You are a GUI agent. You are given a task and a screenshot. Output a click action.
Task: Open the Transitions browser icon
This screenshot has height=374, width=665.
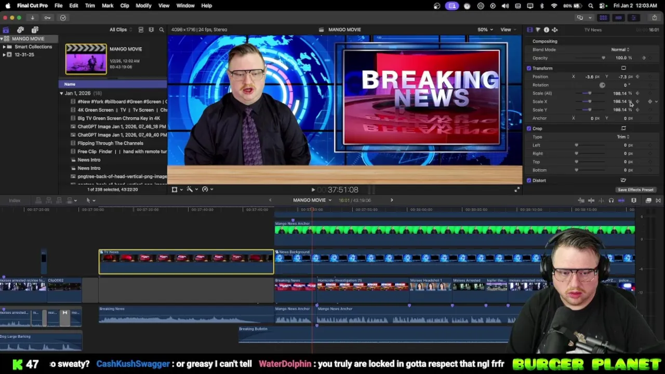[658, 201]
